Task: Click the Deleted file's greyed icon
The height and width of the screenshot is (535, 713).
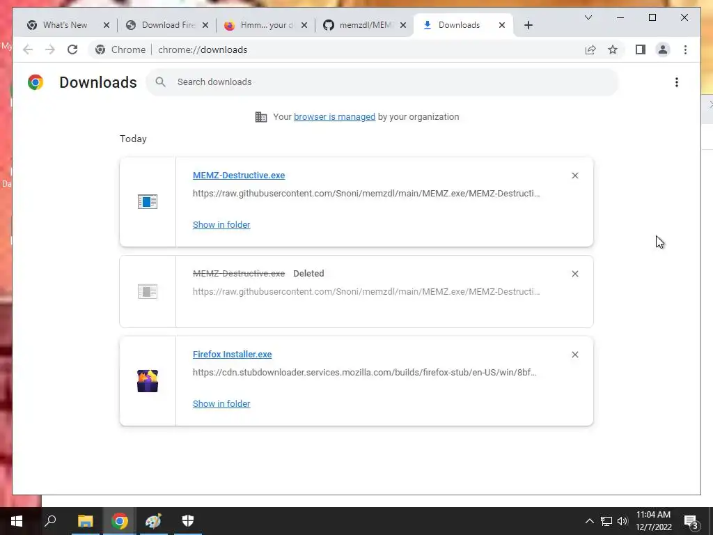Action: pyautogui.click(x=148, y=291)
